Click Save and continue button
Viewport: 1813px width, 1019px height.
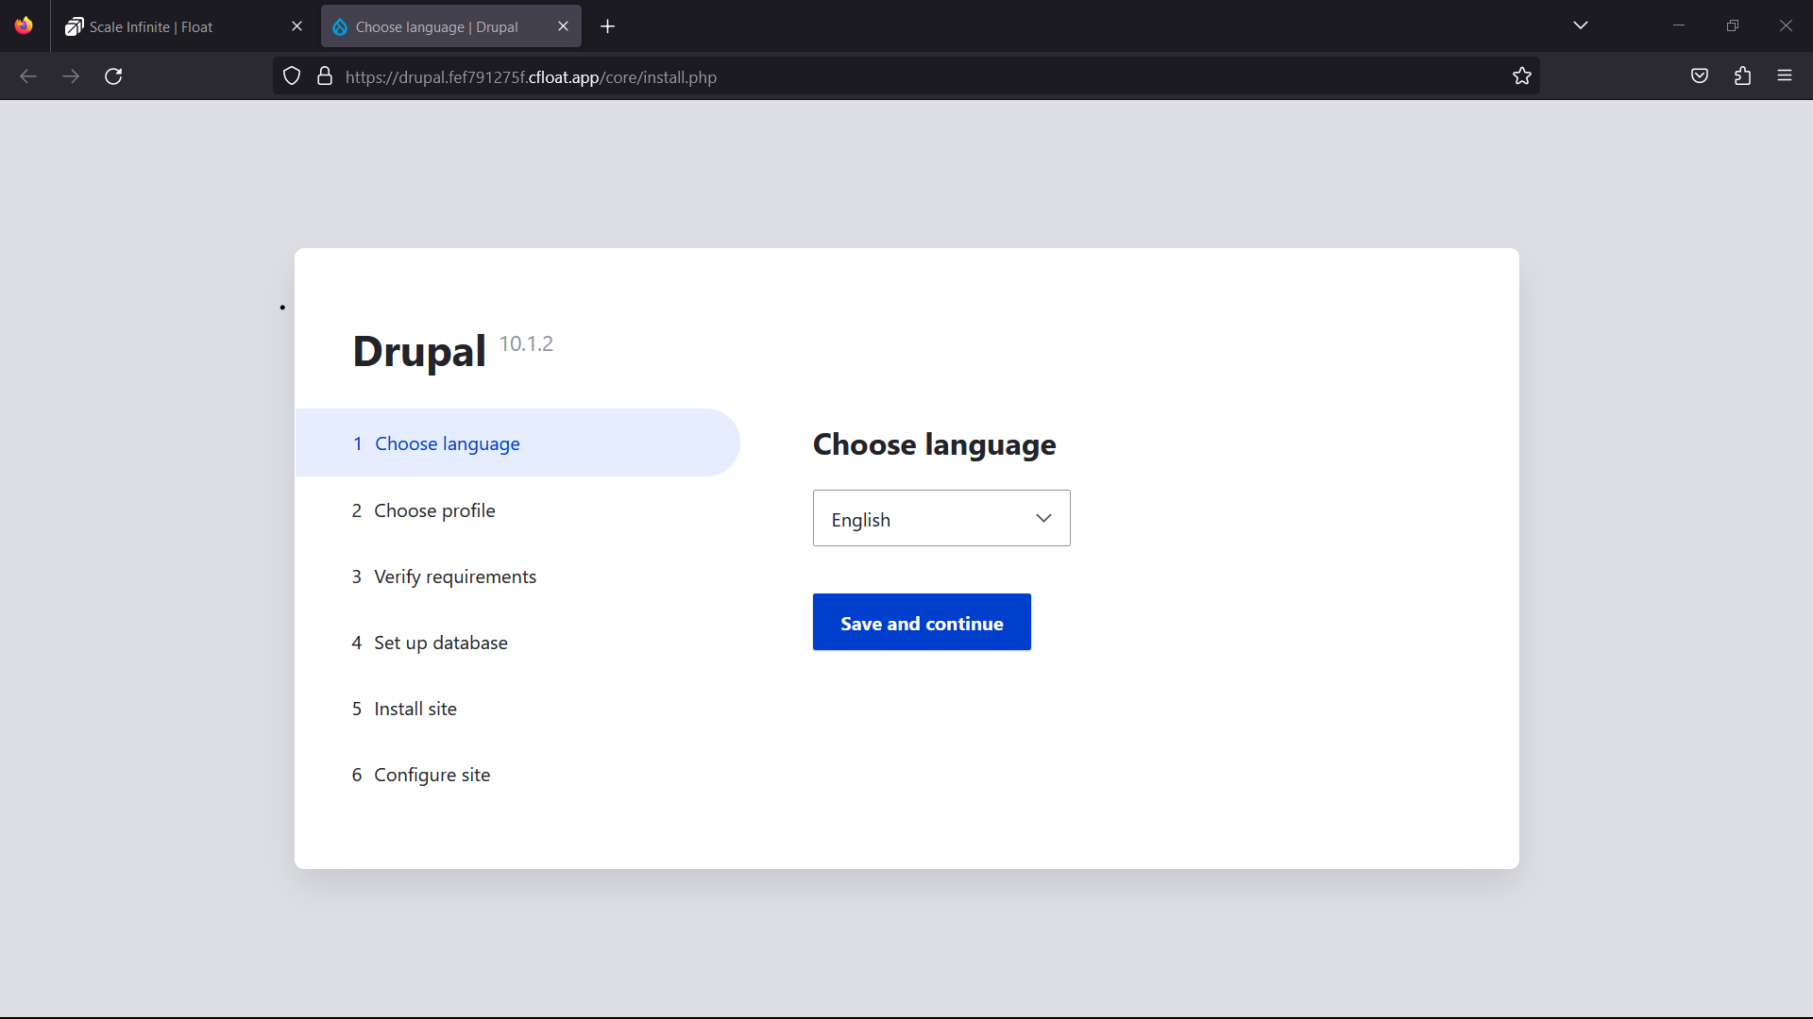(x=922, y=622)
